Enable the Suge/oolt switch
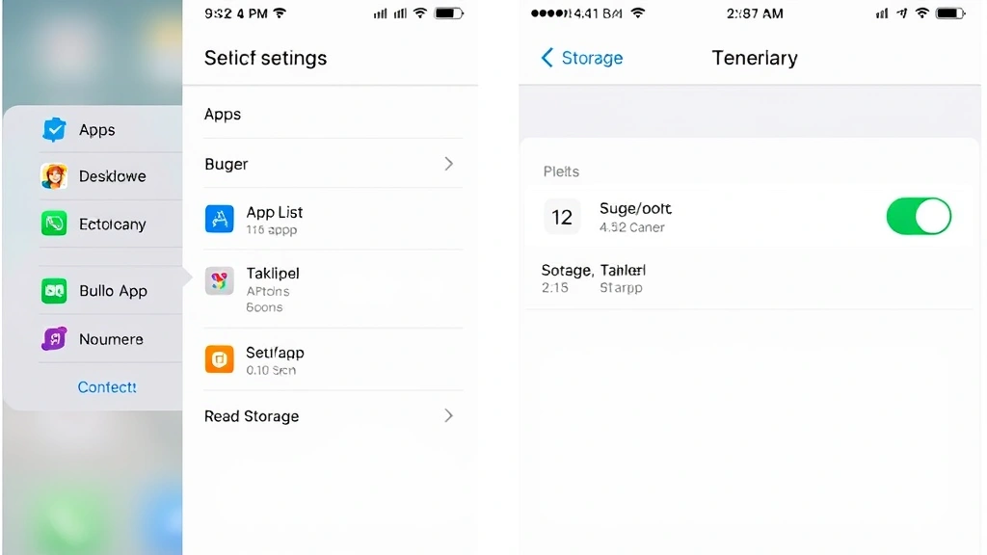The width and height of the screenshot is (987, 555). click(x=919, y=217)
